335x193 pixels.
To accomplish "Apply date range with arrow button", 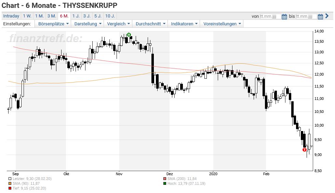I will click(x=327, y=16).
